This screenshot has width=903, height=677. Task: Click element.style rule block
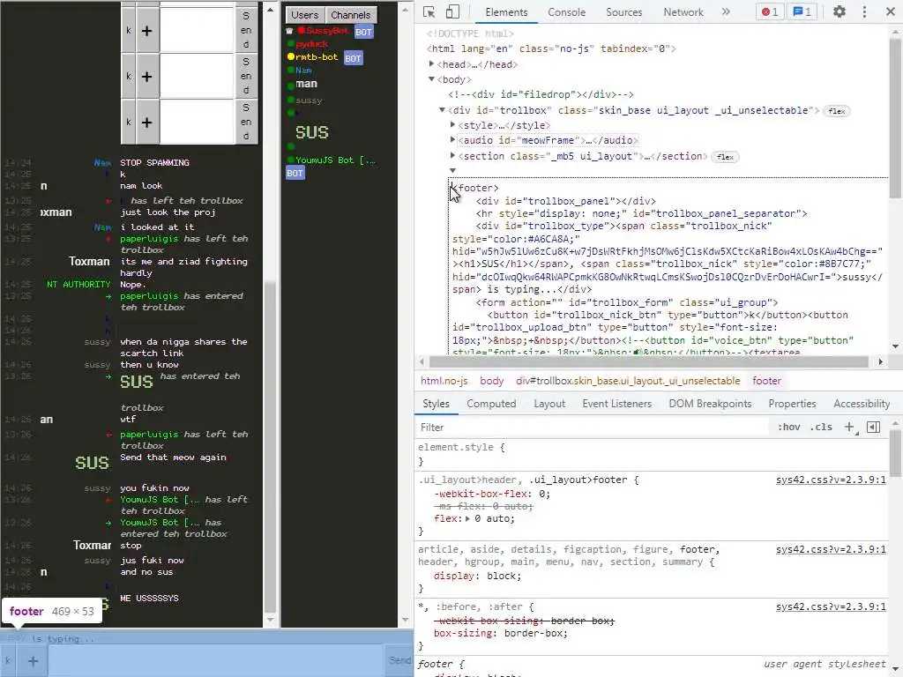(x=651, y=454)
